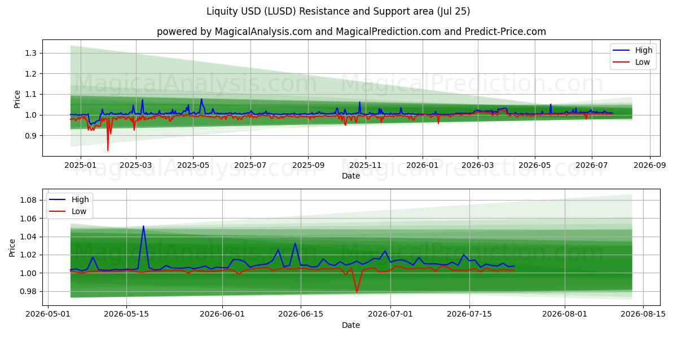Click the 1.08 price tick on the bottom chart
Viewport: 677px width, 338px height.
click(x=29, y=200)
